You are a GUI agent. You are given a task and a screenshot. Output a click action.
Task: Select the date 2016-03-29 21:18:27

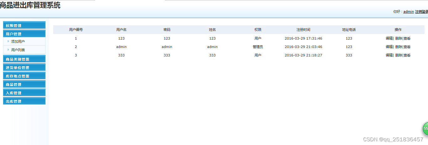303,55
